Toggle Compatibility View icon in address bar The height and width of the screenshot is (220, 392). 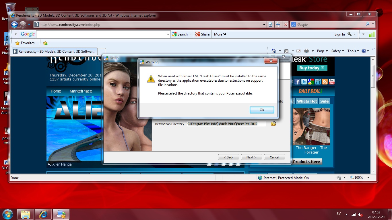tap(270, 25)
